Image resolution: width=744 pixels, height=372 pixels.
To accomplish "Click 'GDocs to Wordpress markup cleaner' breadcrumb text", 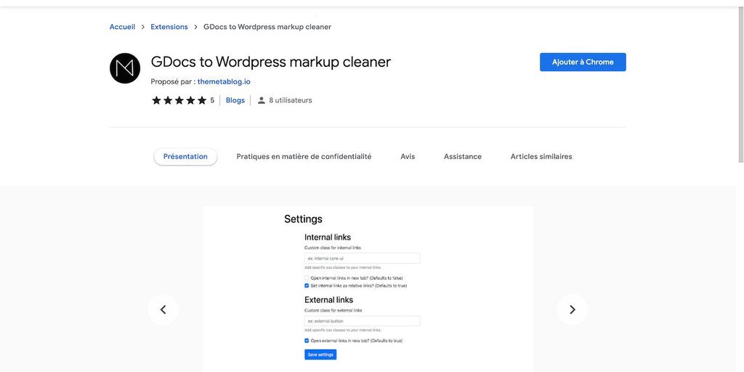I will pyautogui.click(x=267, y=27).
